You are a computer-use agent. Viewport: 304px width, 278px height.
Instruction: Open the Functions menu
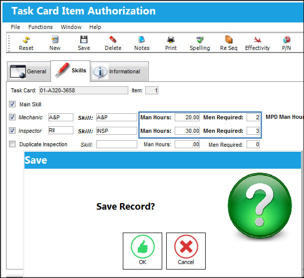40,27
